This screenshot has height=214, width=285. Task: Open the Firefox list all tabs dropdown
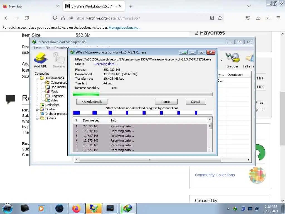tap(249, 6)
